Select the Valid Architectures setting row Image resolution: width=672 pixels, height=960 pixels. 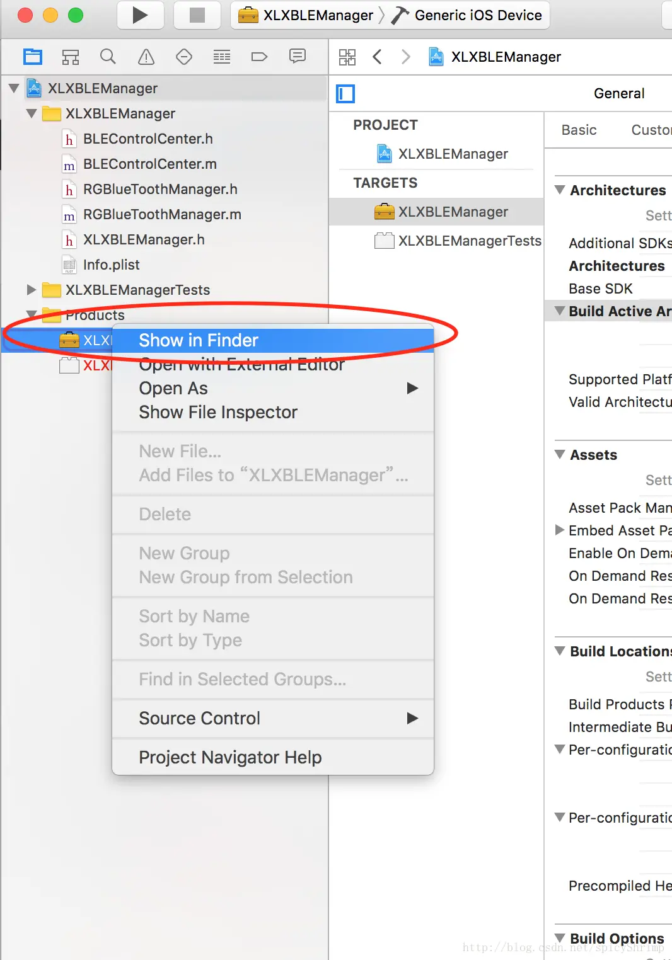[608, 402]
